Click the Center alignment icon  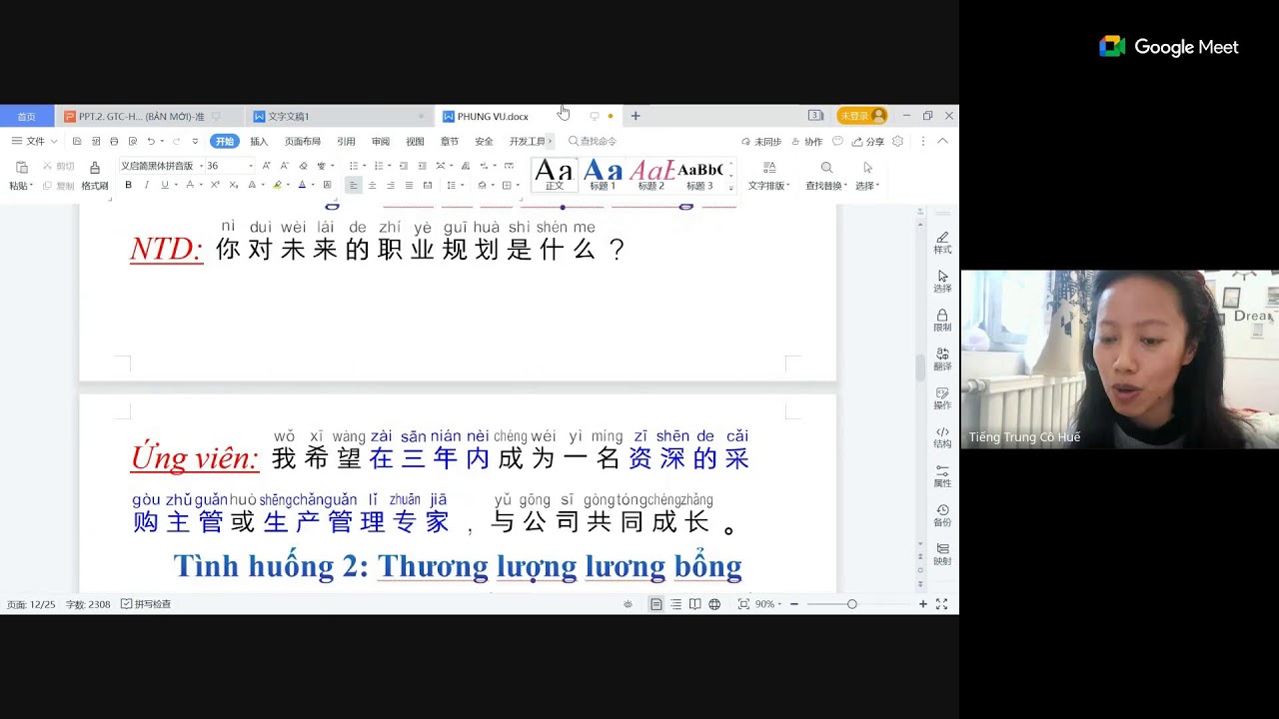pos(372,185)
